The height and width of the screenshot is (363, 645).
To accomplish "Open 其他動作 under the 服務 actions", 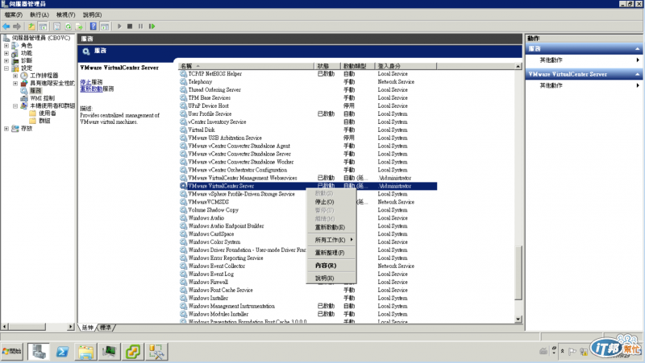I will click(x=551, y=60).
